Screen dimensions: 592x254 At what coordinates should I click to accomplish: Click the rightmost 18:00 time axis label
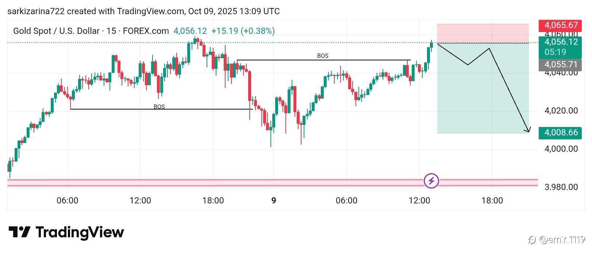tap(492, 201)
